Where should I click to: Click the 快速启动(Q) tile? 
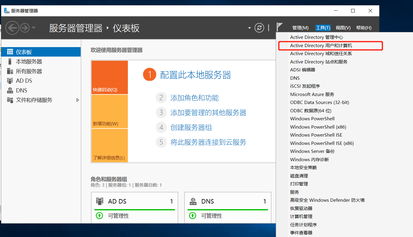[109, 78]
